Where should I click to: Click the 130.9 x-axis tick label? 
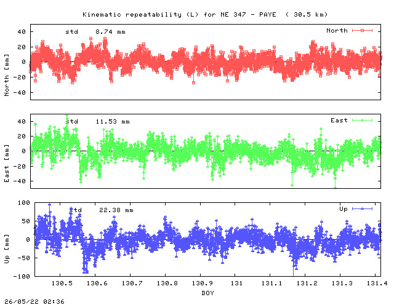pos(203,283)
